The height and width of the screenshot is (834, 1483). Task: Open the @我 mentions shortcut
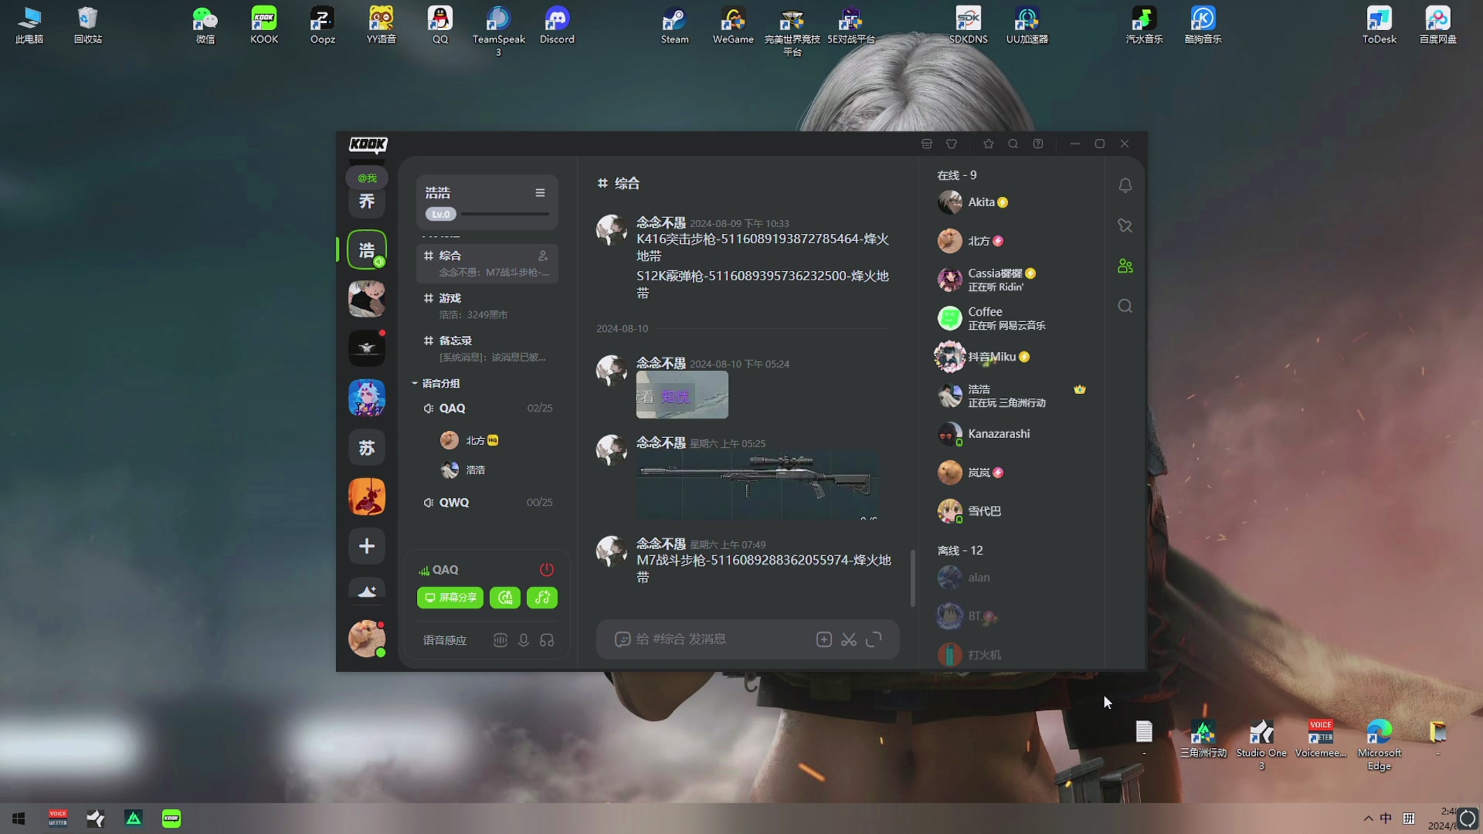pos(367,178)
